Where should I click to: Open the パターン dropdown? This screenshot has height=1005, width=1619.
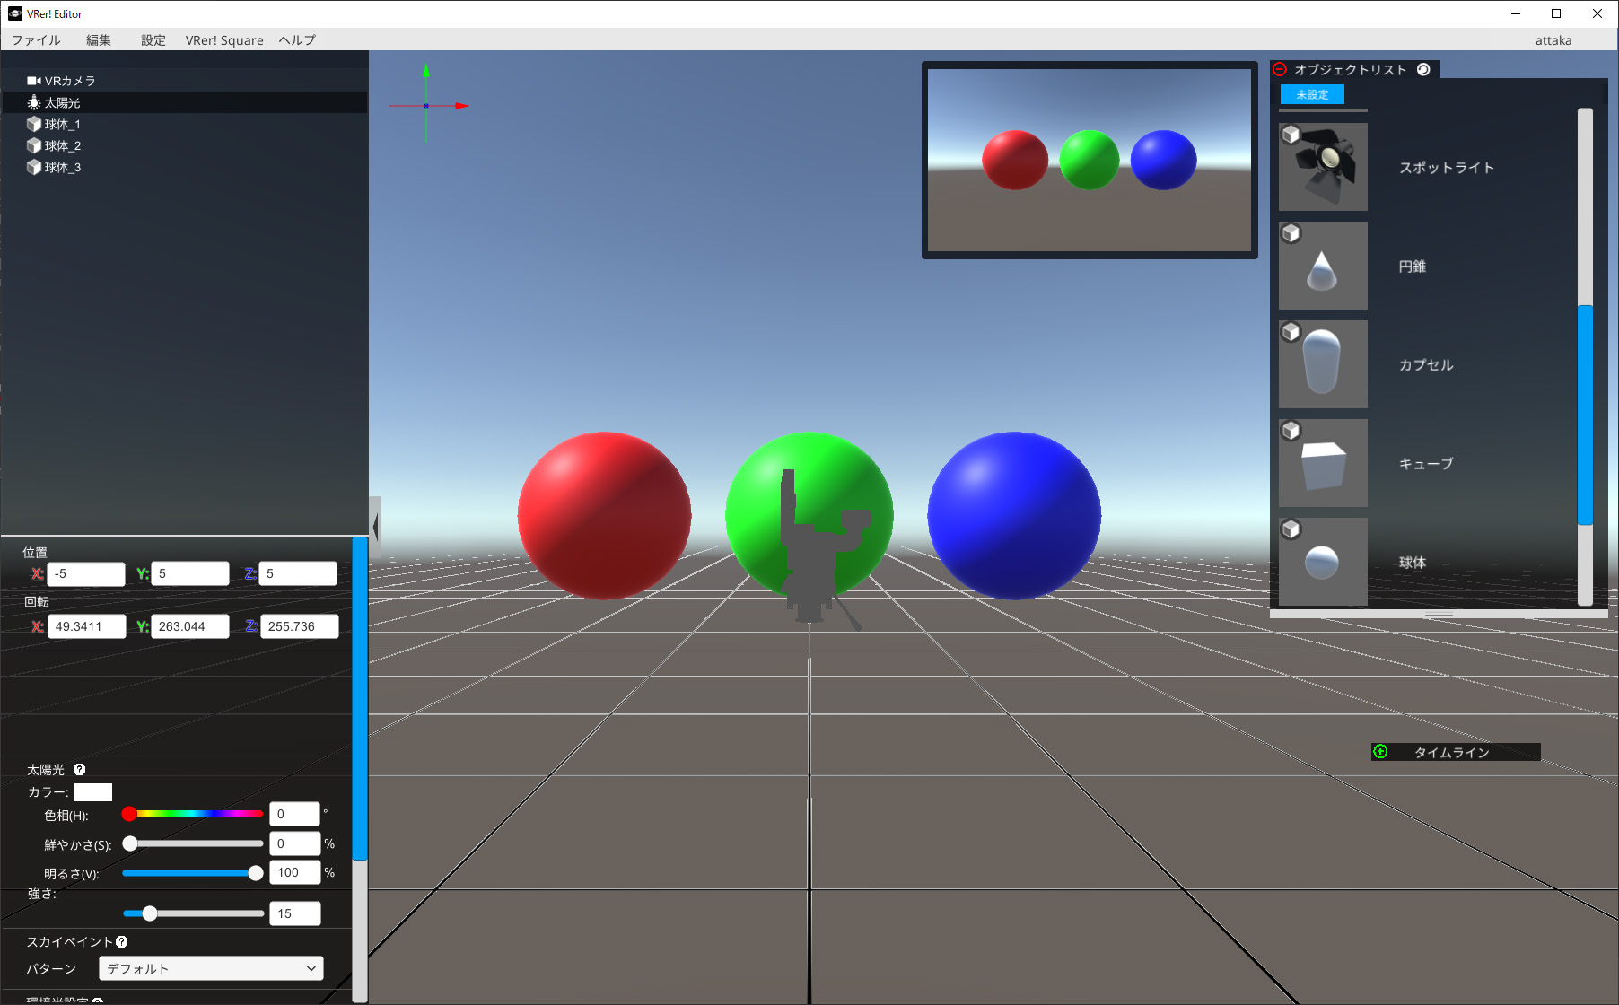tap(211, 968)
